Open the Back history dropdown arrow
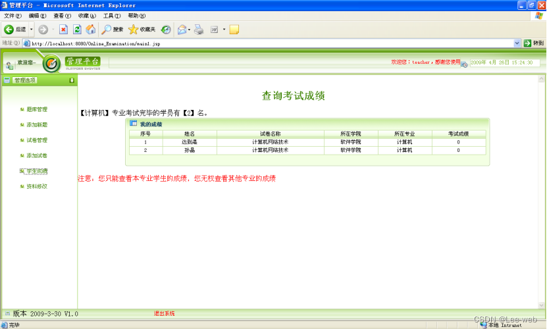Screen dimensions: 547x329 point(31,30)
